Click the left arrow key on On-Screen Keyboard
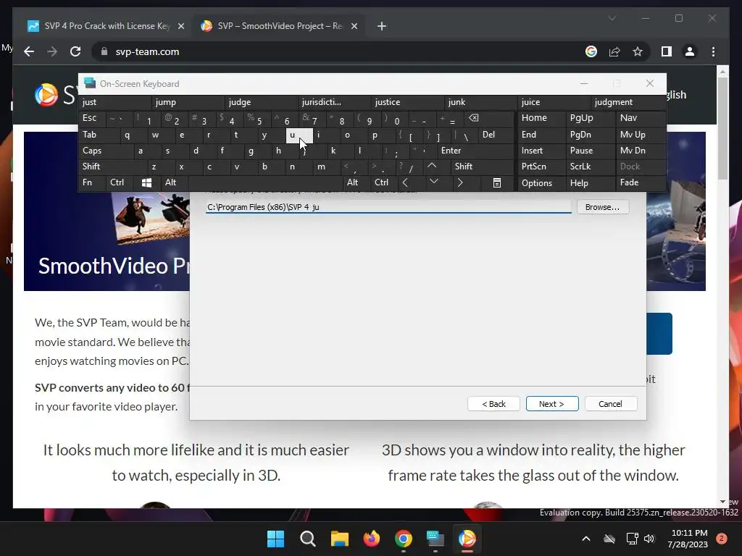 [x=405, y=182]
